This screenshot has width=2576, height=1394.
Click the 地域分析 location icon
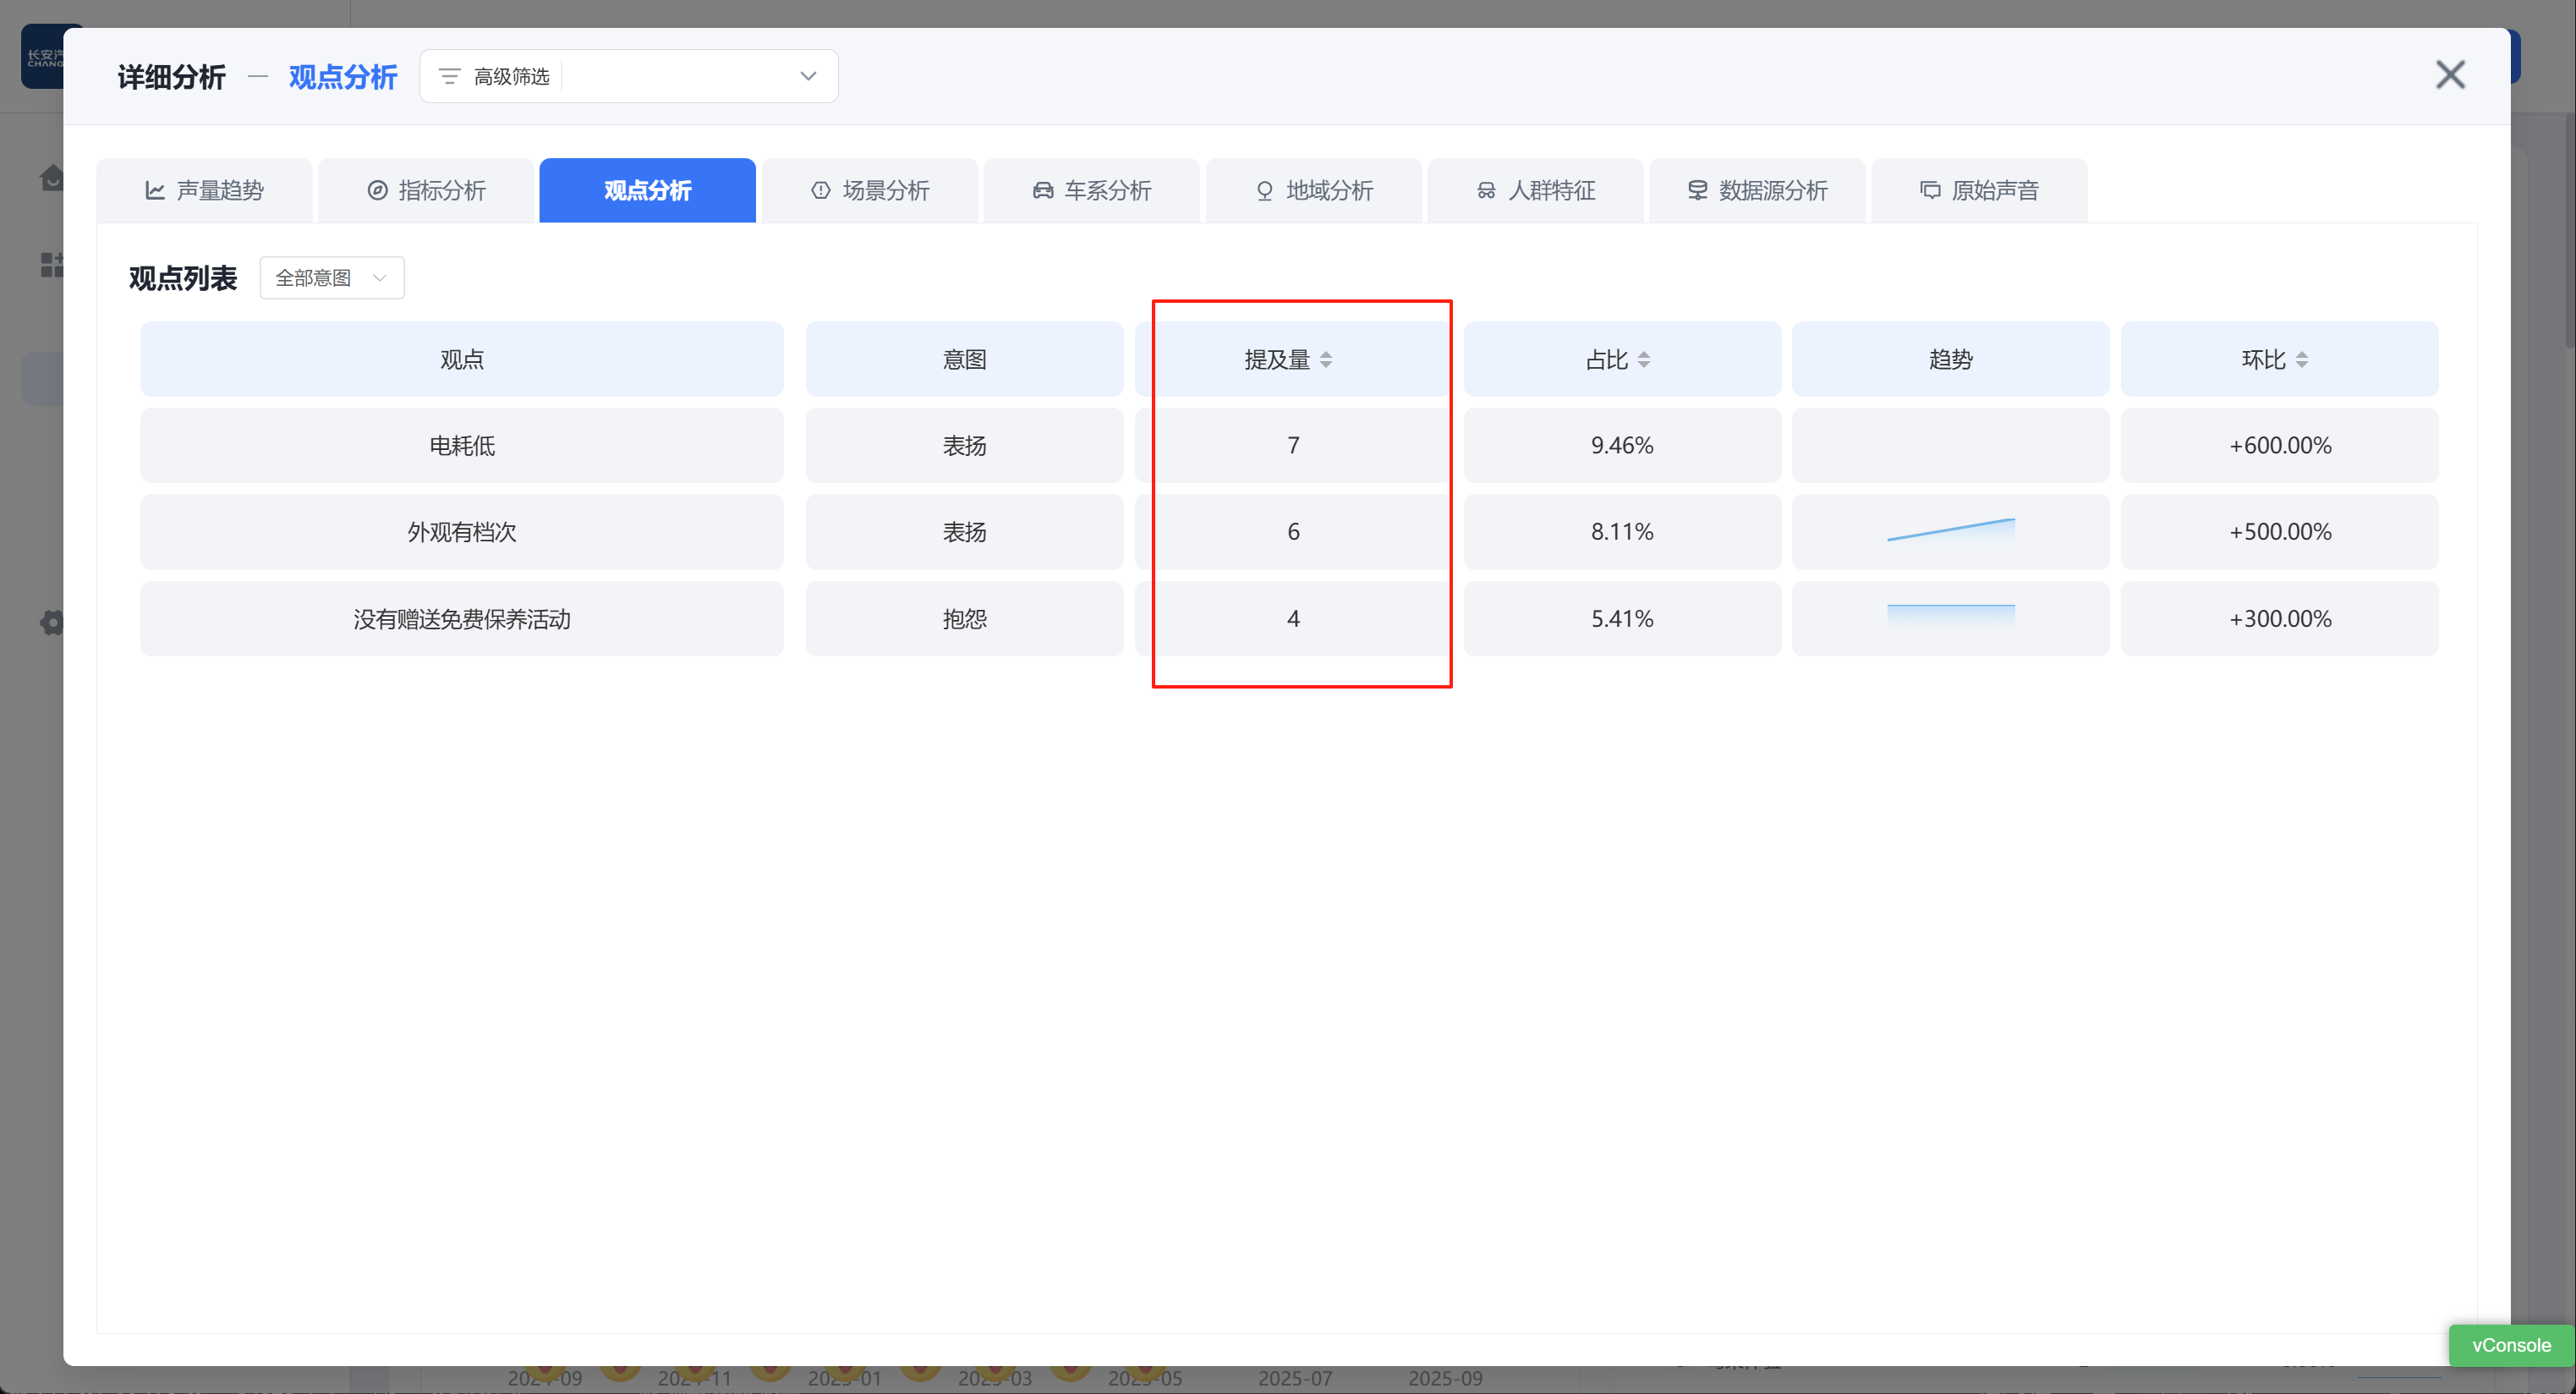click(x=1265, y=190)
